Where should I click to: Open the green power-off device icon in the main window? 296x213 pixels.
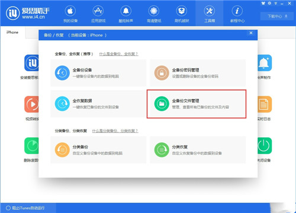tap(265, 146)
